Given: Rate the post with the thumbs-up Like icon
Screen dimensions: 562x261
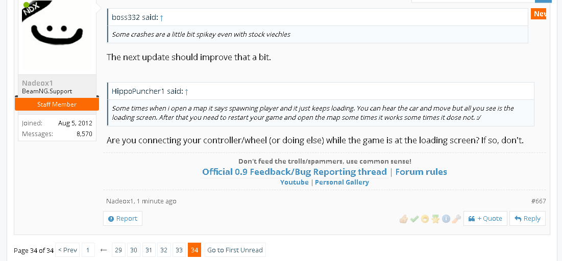Looking at the screenshot, I should point(404,219).
